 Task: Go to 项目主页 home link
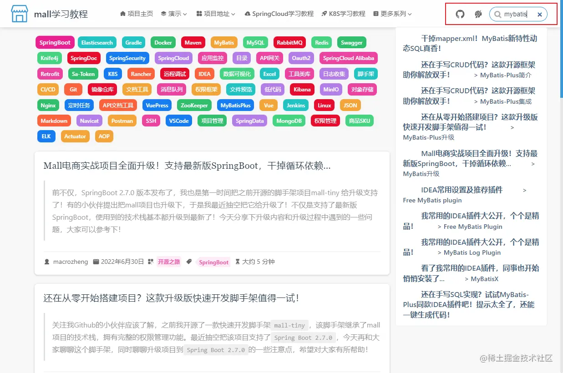point(137,14)
